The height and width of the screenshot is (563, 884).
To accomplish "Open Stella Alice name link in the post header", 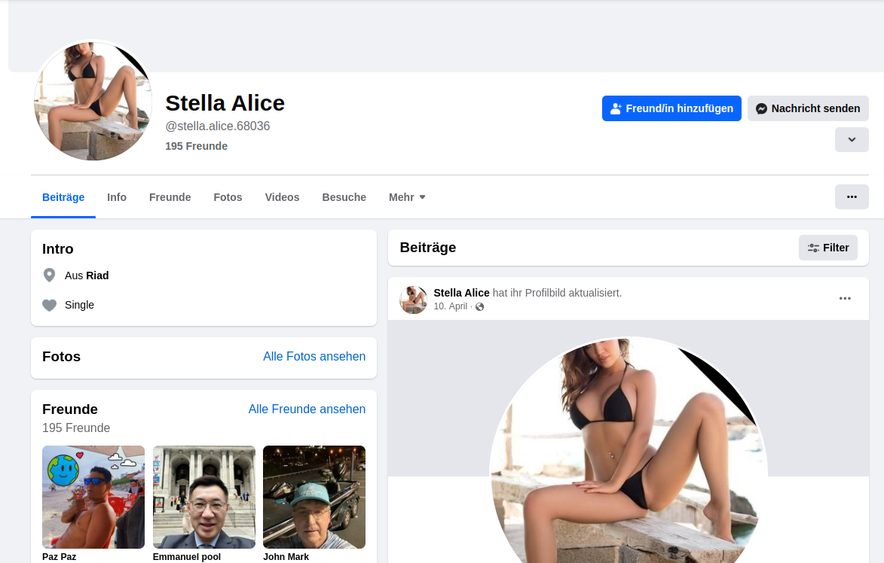I will (x=461, y=293).
